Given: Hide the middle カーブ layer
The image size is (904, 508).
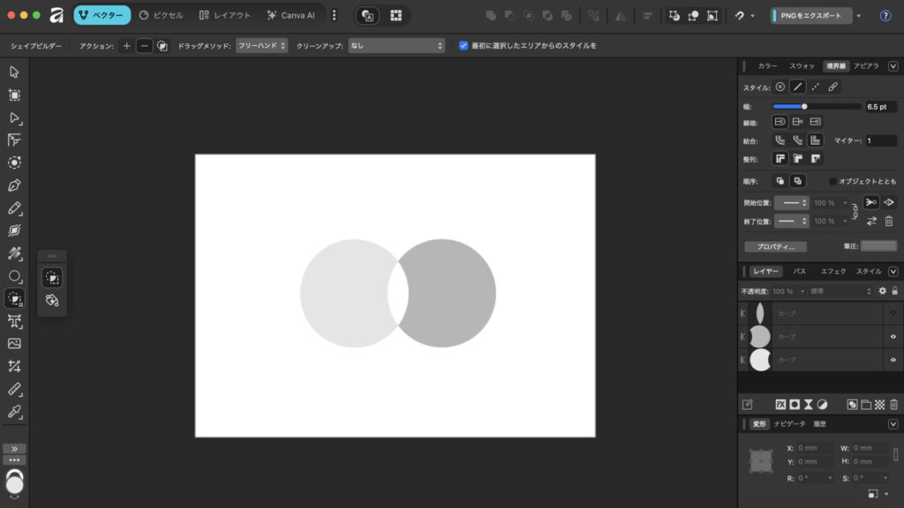Looking at the screenshot, I should pos(893,337).
